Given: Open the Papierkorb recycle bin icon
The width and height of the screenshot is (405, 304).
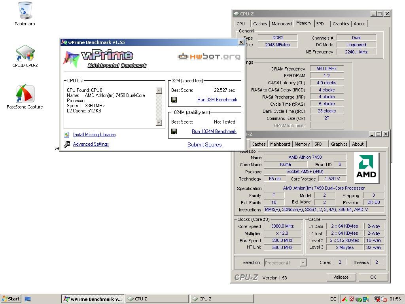Looking at the screenshot, I should click(x=25, y=11).
